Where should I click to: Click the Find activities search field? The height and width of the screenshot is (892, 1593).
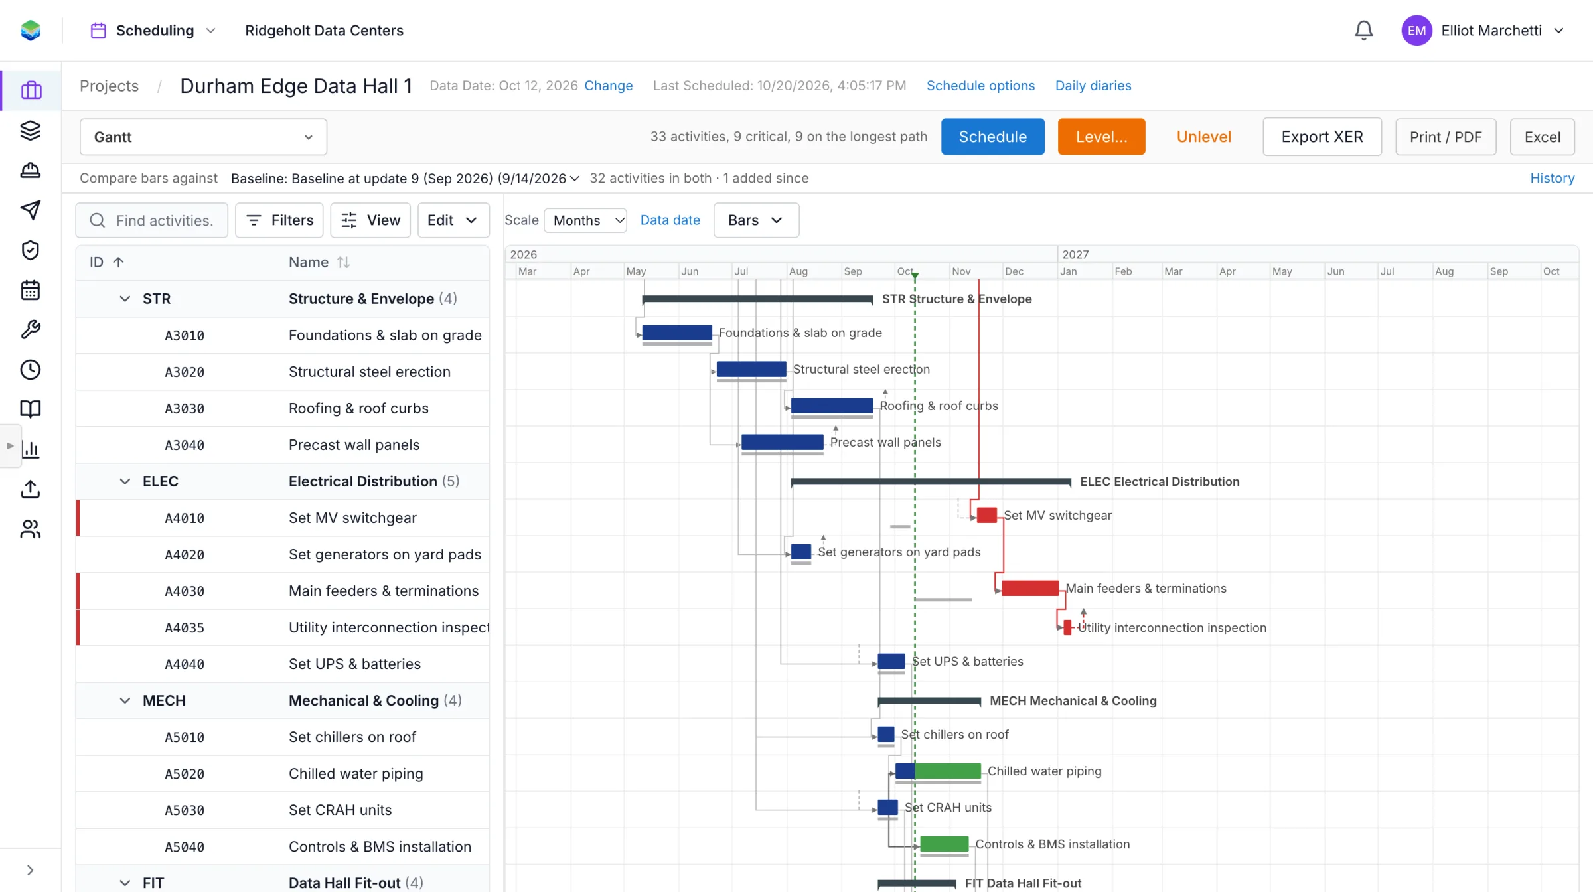[x=151, y=220]
